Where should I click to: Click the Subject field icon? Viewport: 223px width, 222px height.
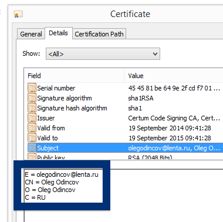pos(32,148)
